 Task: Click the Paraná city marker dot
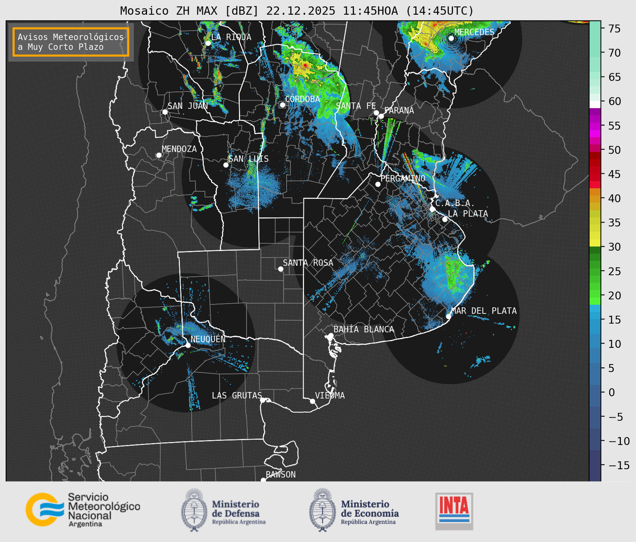(x=382, y=116)
